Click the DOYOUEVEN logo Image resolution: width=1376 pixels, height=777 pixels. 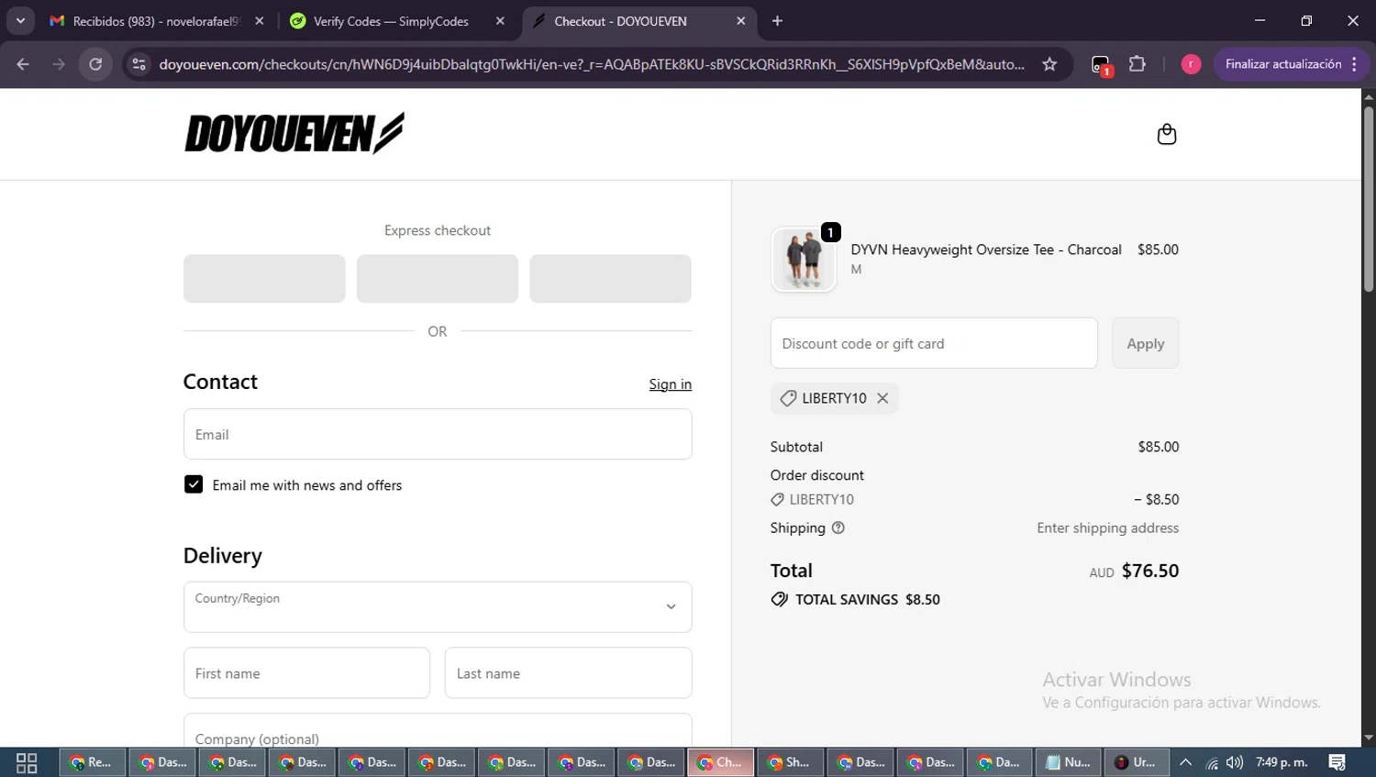[294, 134]
